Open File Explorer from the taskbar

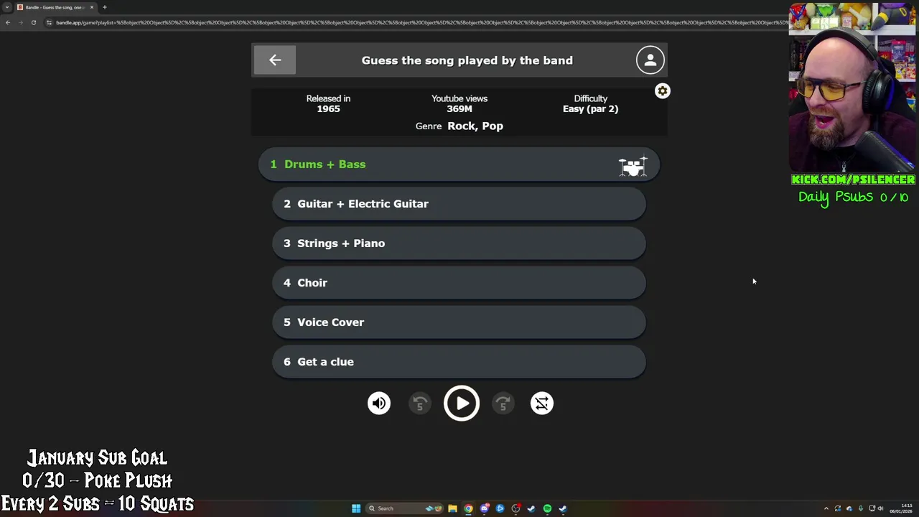point(452,508)
